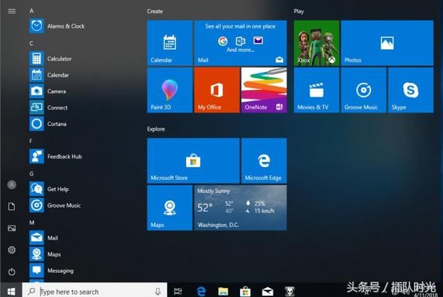The height and width of the screenshot is (297, 443).
Task: Jump via letter M header
Action: tap(32, 223)
